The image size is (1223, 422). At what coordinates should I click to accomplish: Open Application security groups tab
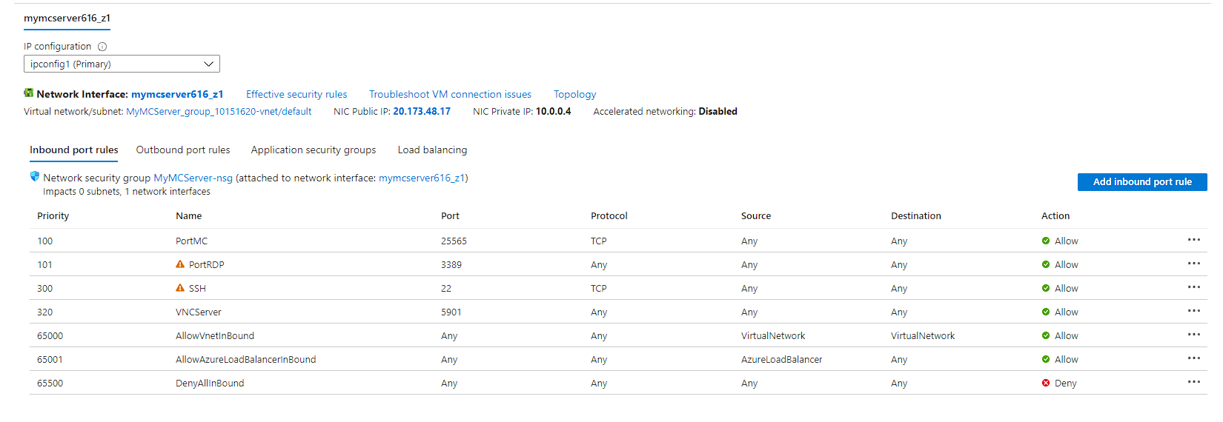[314, 150]
